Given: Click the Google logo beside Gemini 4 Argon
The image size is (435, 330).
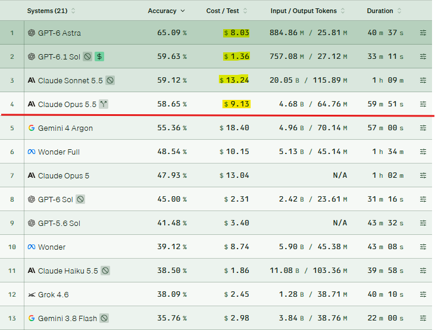Looking at the screenshot, I should click(x=32, y=128).
